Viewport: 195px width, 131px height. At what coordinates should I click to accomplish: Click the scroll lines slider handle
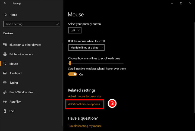70,63
